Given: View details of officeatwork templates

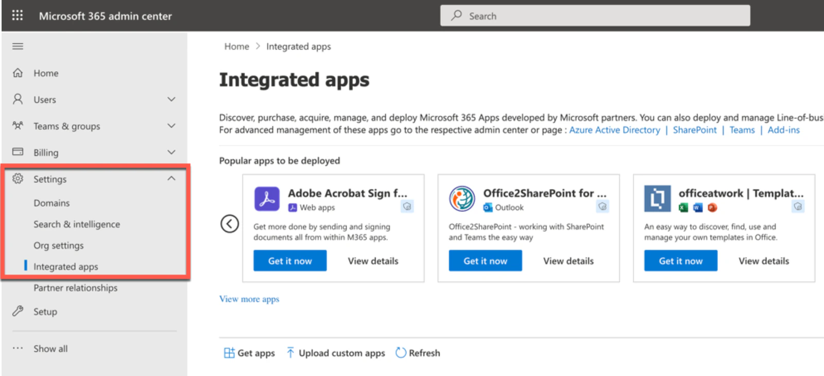Looking at the screenshot, I should click(764, 261).
